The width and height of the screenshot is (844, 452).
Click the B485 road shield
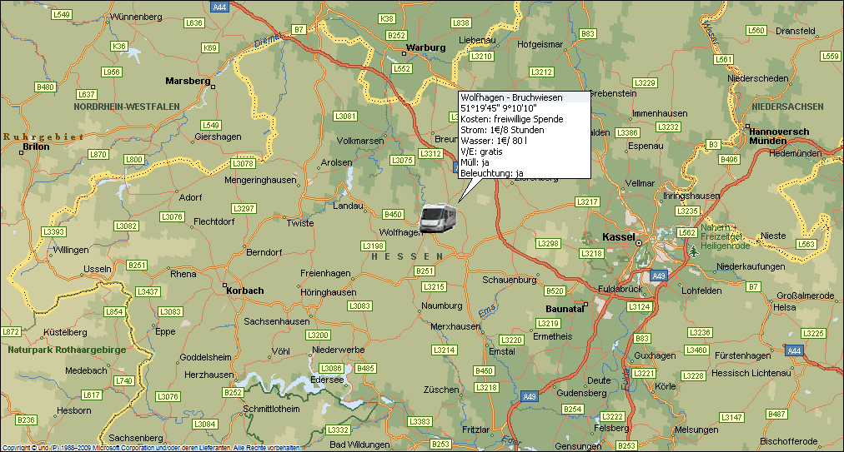pyautogui.click(x=365, y=369)
